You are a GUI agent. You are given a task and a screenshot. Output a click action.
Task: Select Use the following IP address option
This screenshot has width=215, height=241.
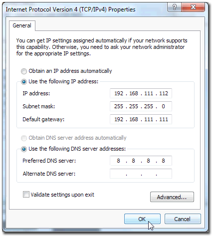pos(24,82)
